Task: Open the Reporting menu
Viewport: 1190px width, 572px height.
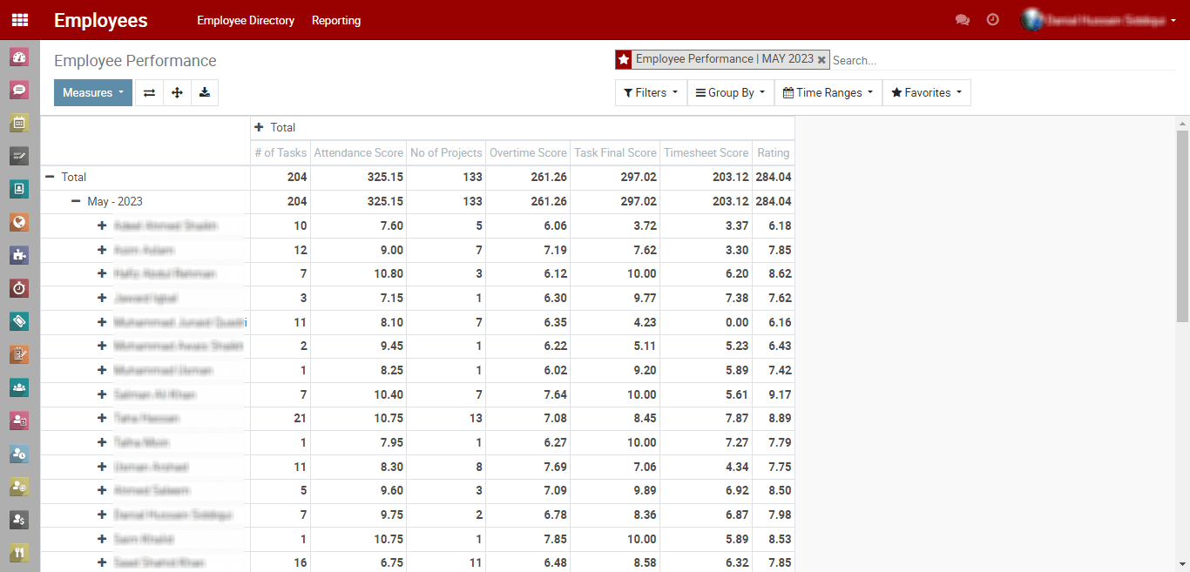Action: tap(336, 20)
